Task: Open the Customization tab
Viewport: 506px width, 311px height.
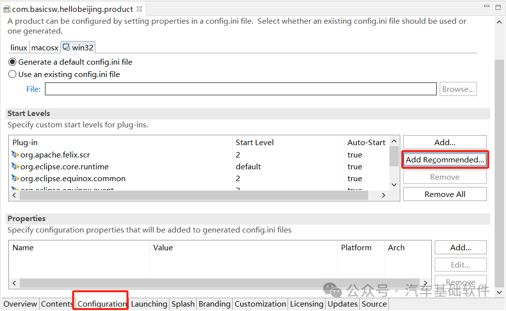Action: pos(260,304)
